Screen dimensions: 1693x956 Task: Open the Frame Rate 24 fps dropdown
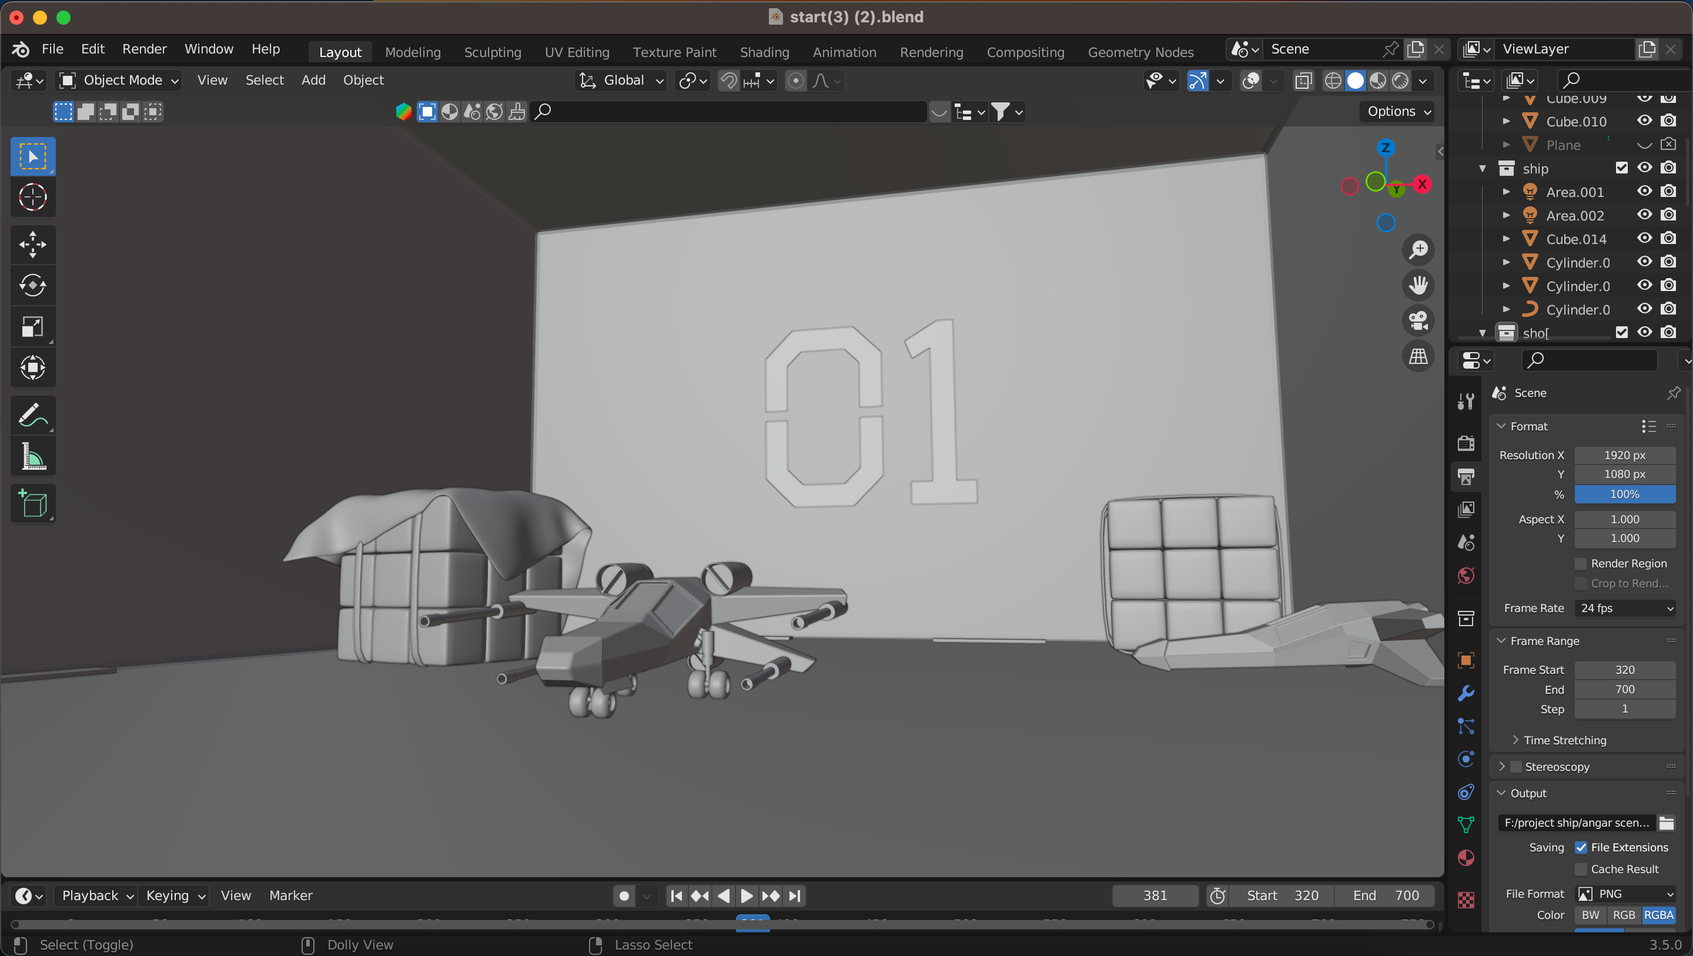click(1625, 608)
